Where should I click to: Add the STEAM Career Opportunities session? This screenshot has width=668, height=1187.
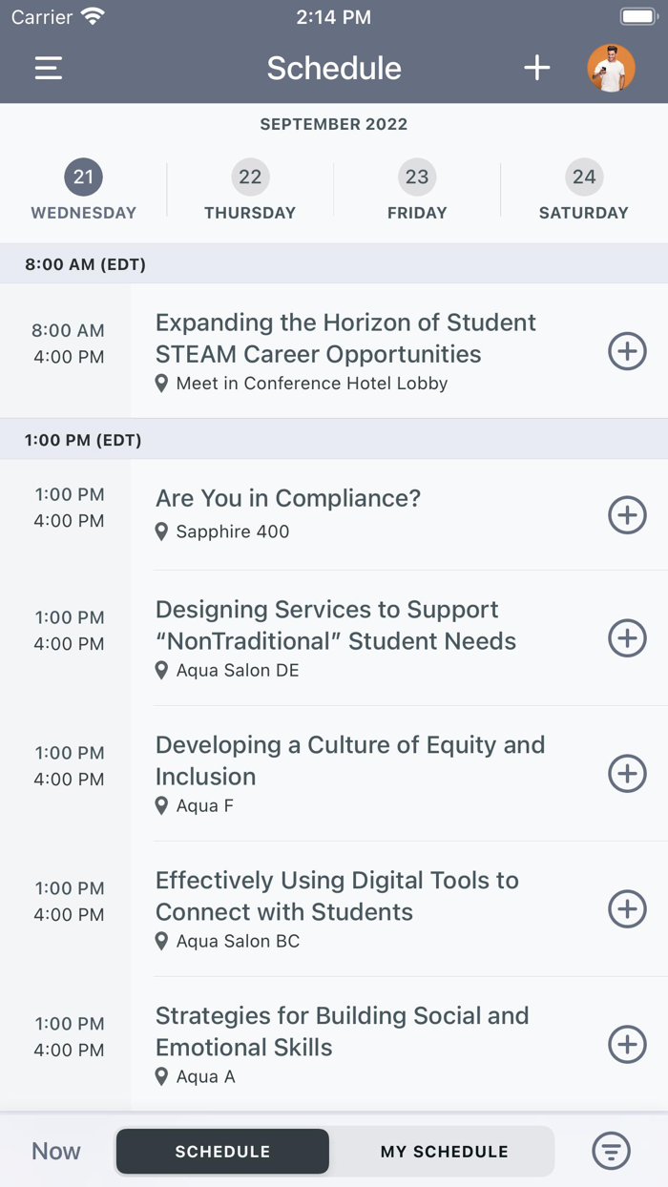point(627,351)
